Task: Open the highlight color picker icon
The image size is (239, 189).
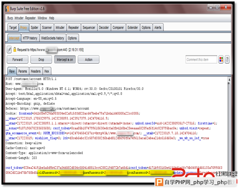Action: click(x=221, y=59)
